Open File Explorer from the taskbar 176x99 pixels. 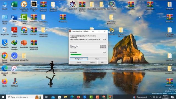tap(66, 97)
